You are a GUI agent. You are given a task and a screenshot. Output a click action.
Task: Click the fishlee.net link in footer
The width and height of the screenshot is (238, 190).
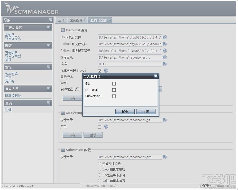click(100, 186)
